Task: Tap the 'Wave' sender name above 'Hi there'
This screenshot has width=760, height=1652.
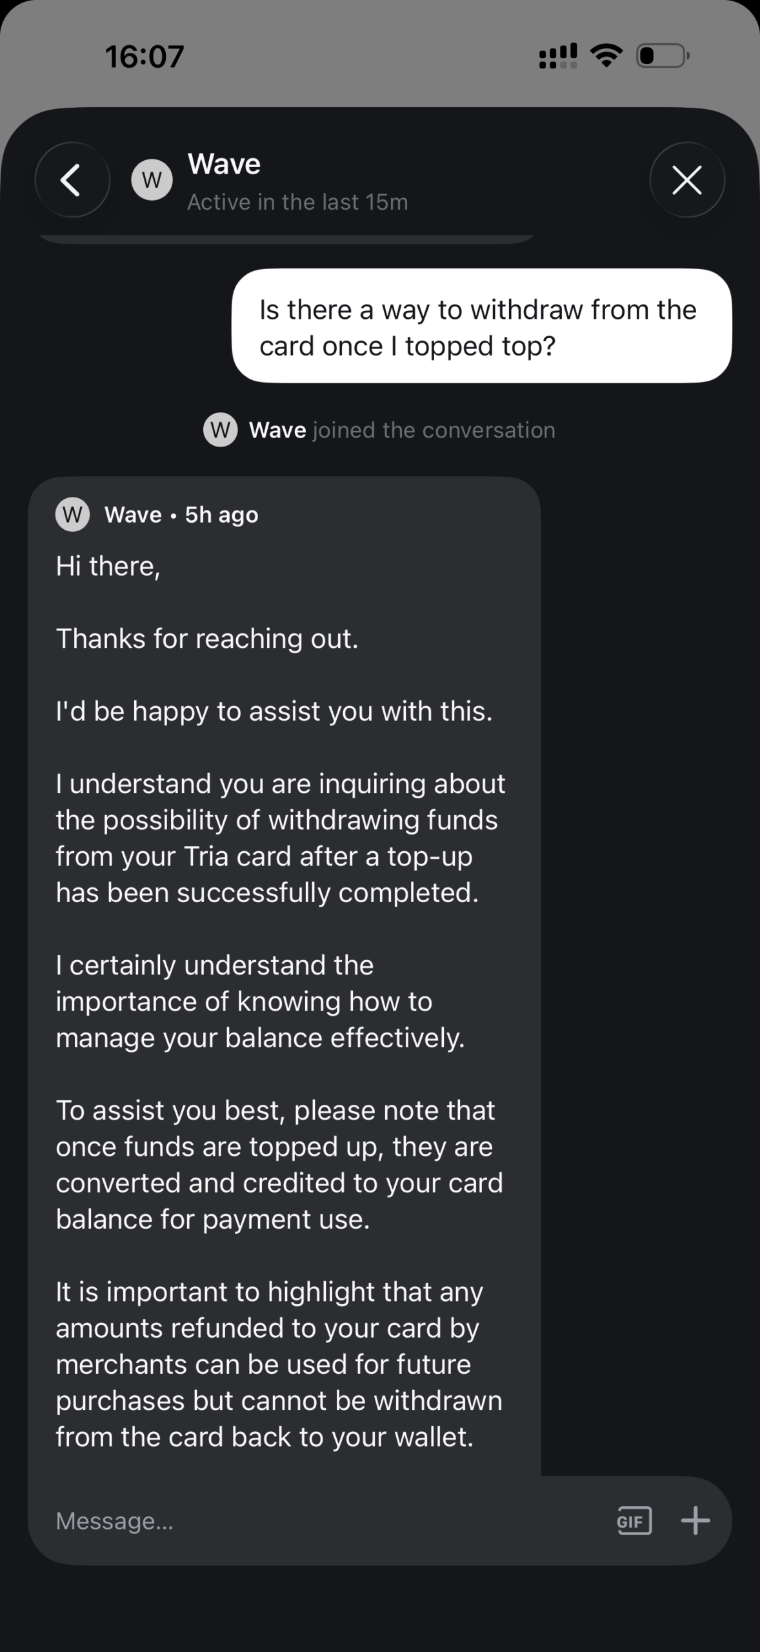Action: tap(133, 515)
